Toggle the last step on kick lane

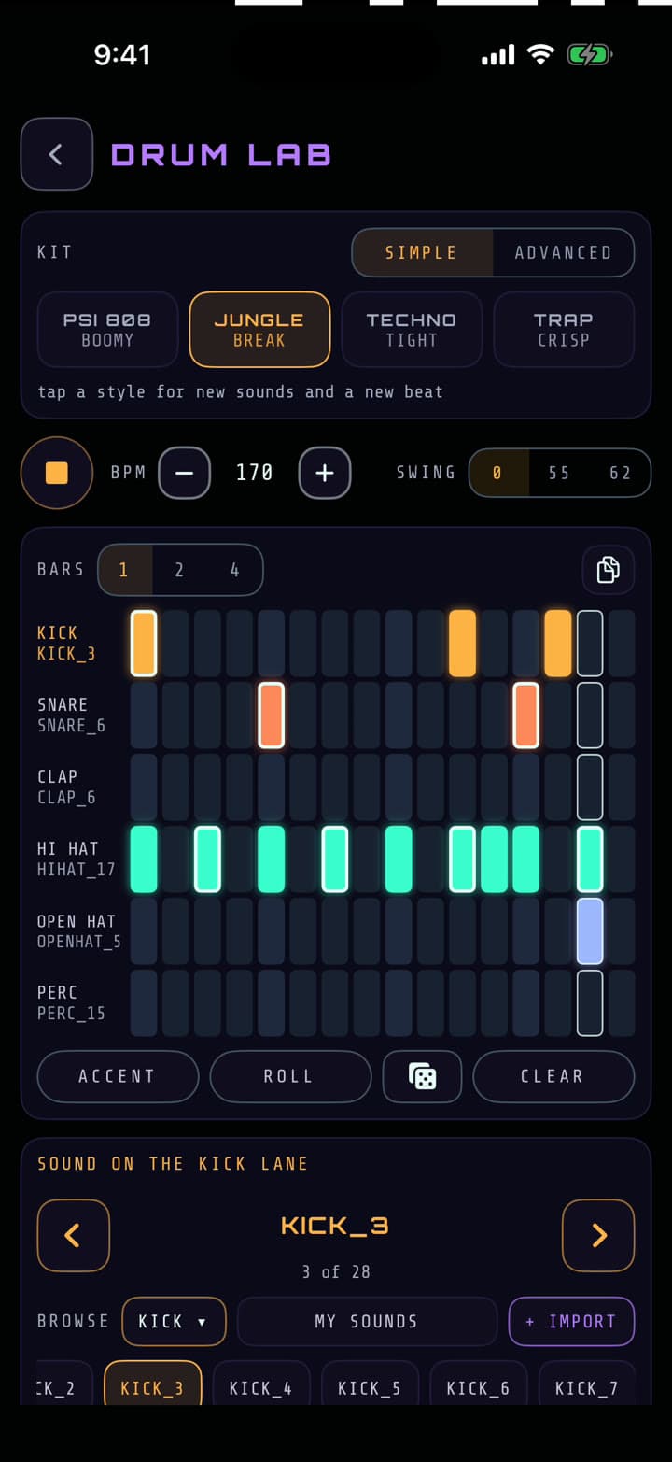click(622, 644)
